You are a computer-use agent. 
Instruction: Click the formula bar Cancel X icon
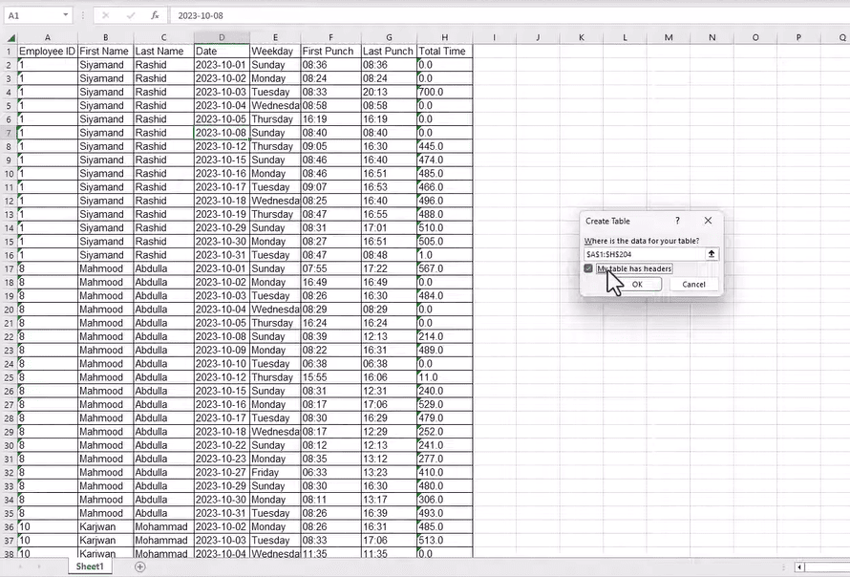tap(105, 16)
